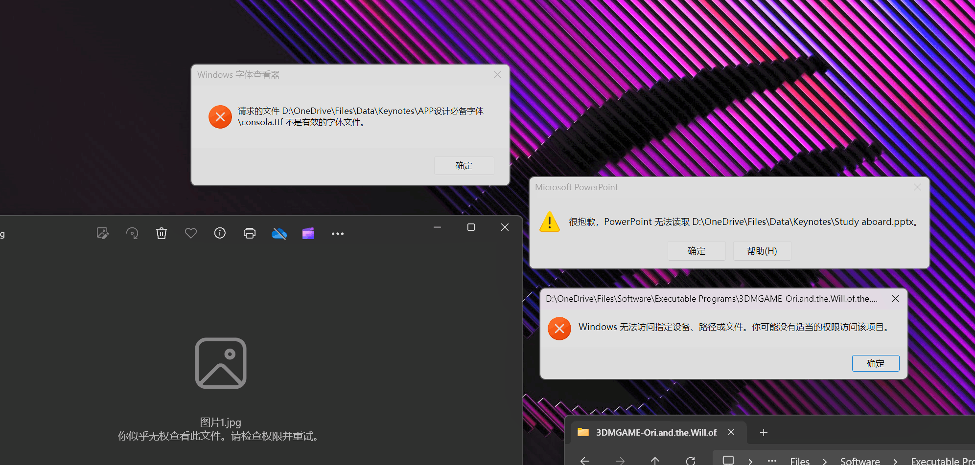Close the Microsoft PowerPoint dialog
975x465 pixels.
point(917,187)
